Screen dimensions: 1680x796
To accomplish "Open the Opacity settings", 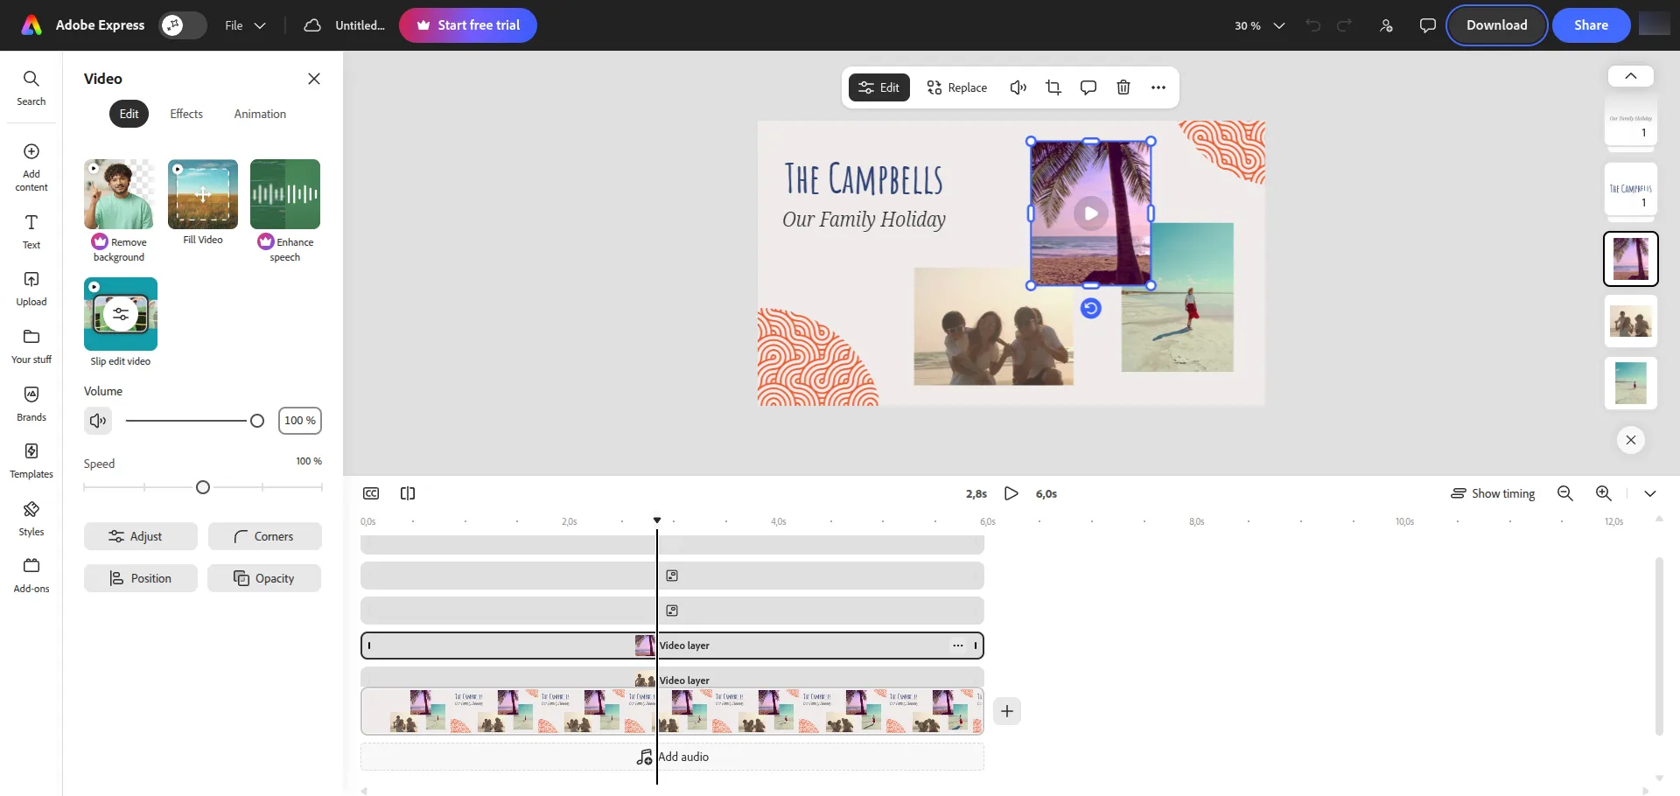I will tap(264, 578).
